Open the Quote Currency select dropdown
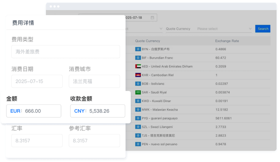This screenshot has height=162, width=280. 224,29
